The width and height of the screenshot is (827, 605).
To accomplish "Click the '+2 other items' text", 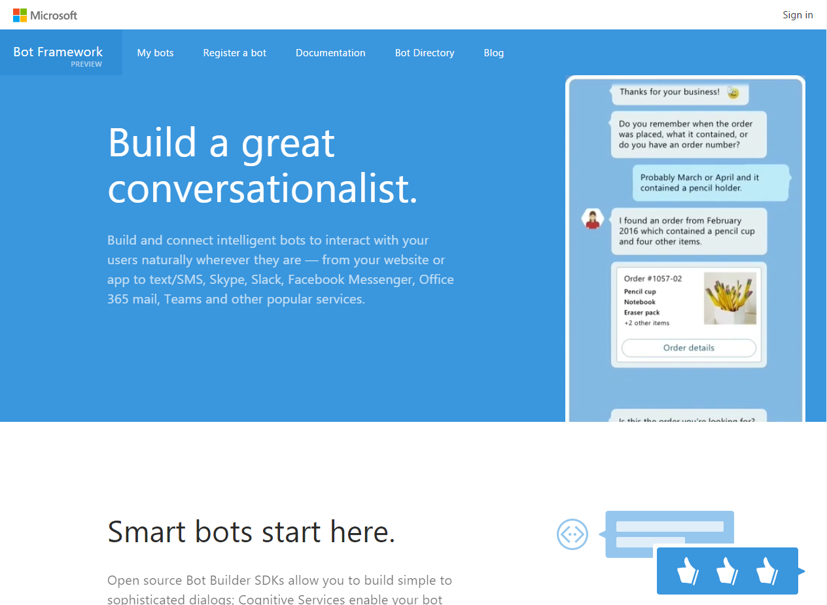I will [647, 323].
